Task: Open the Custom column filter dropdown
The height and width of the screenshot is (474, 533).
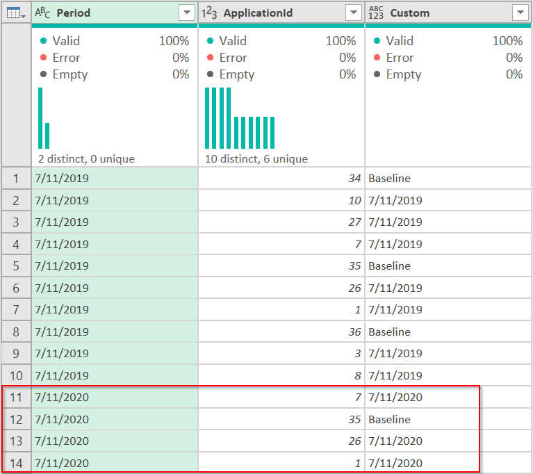Action: 520,13
